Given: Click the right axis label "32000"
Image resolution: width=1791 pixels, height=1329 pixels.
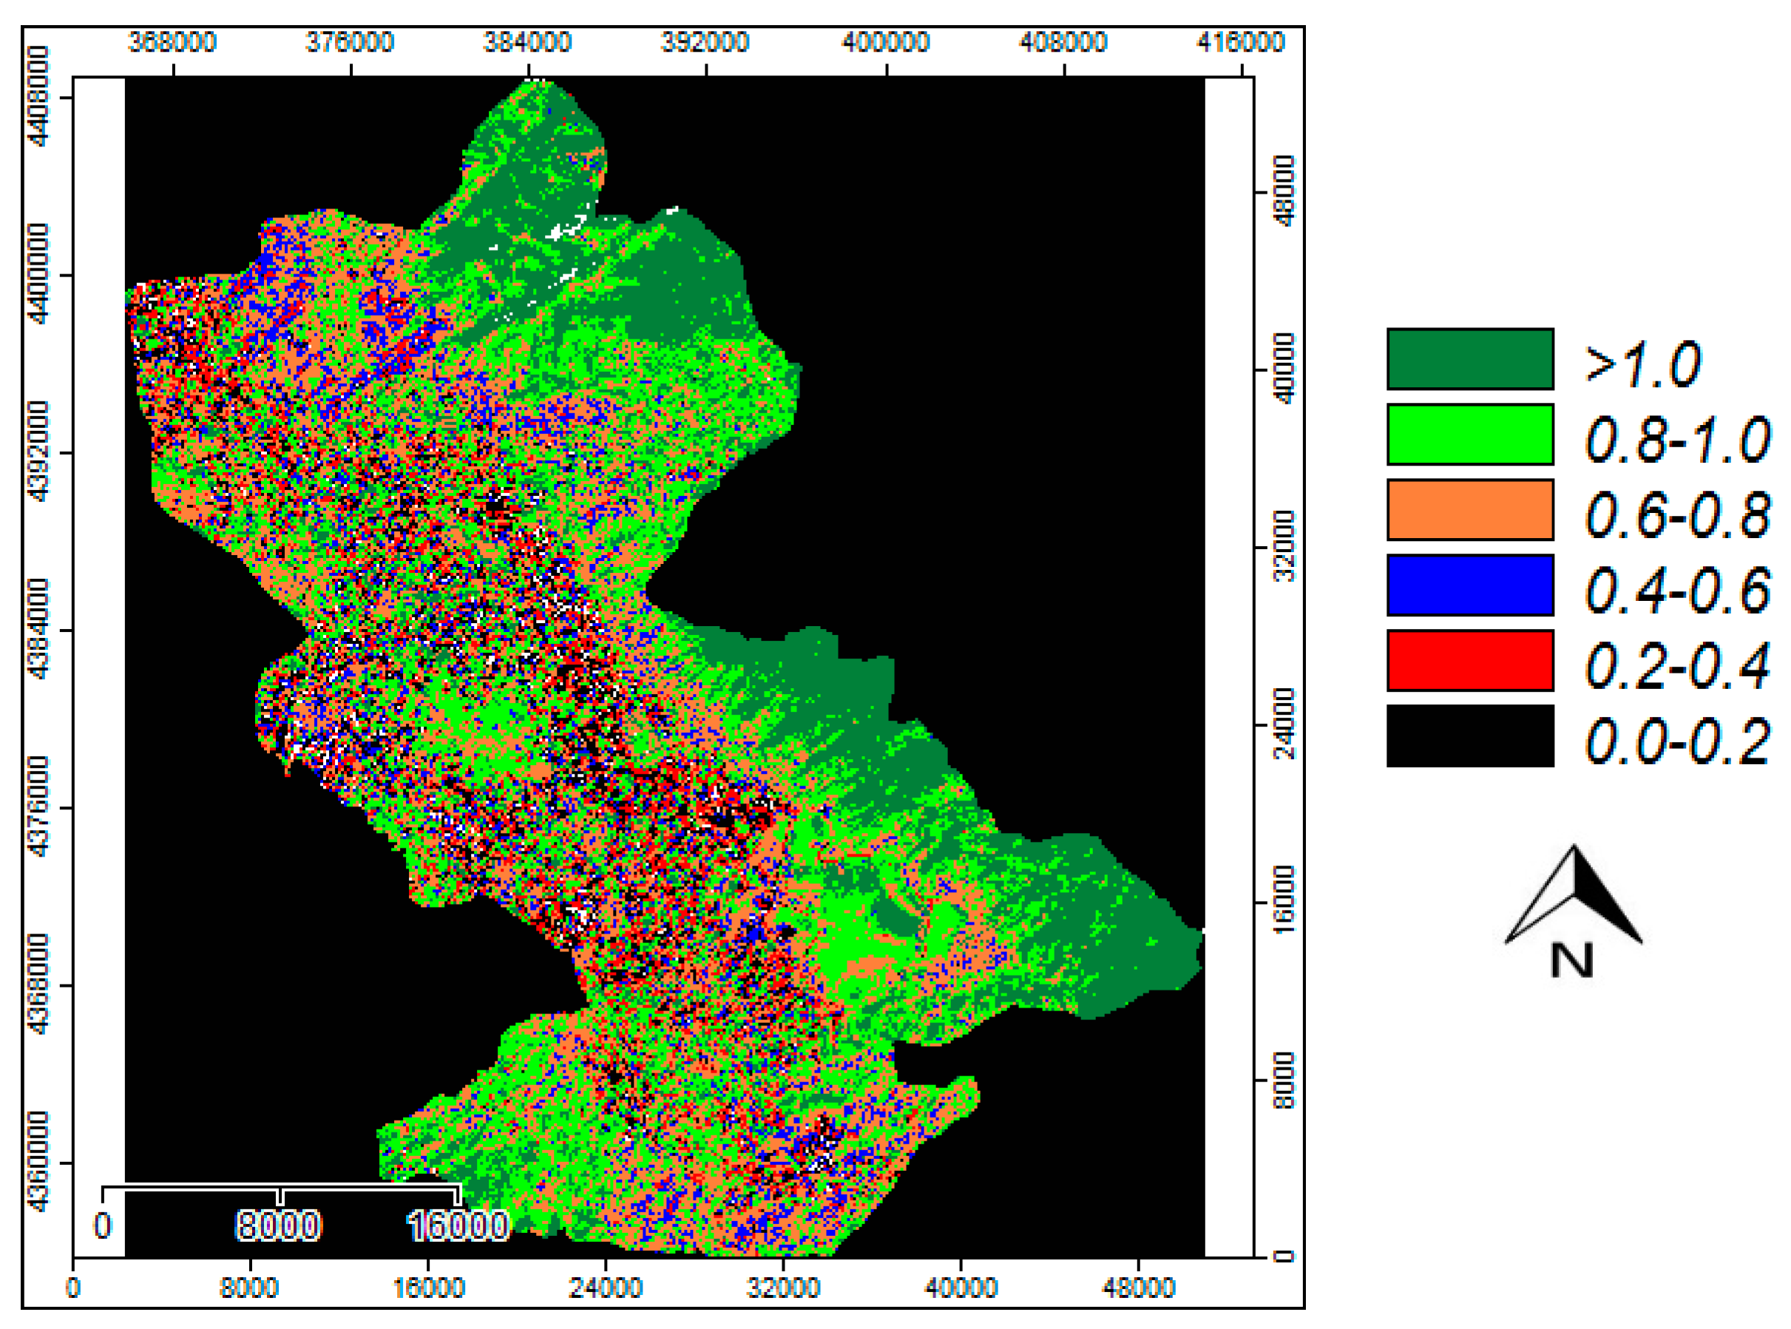Looking at the screenshot, I should 1285,547.
